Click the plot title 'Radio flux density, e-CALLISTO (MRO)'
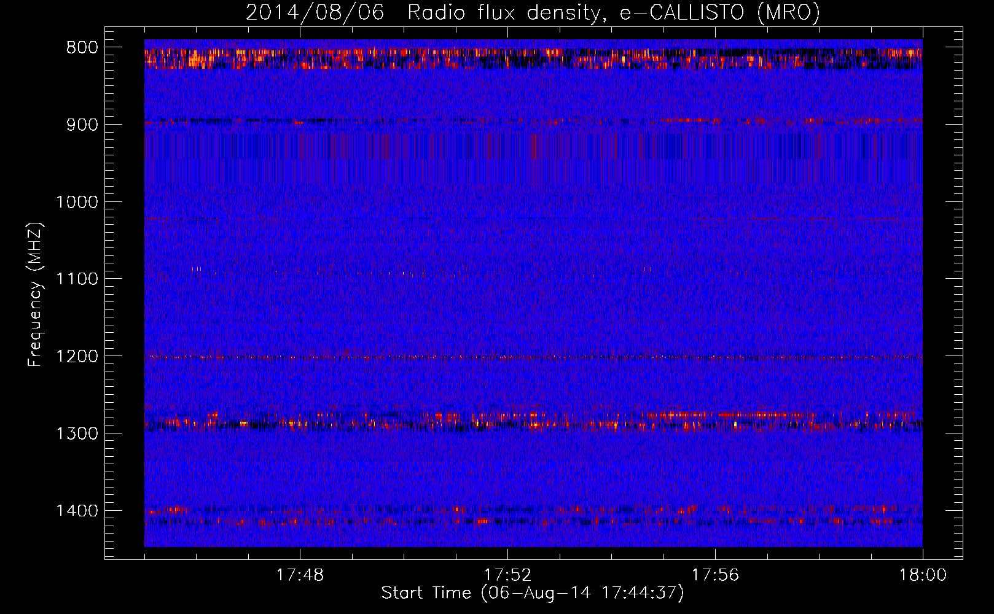Viewport: 994px width, 614px height. tap(614, 12)
